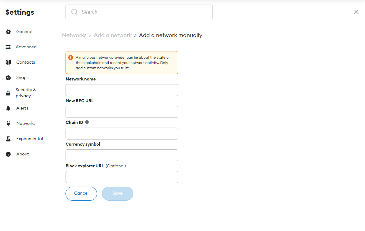
Task: Click the Networks plug icon
Action: [8, 124]
